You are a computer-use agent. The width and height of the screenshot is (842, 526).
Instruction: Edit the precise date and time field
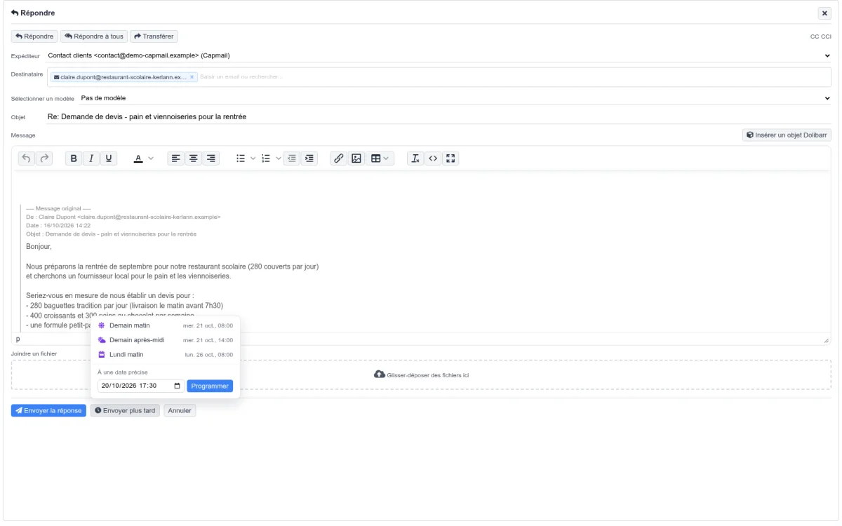tap(141, 386)
